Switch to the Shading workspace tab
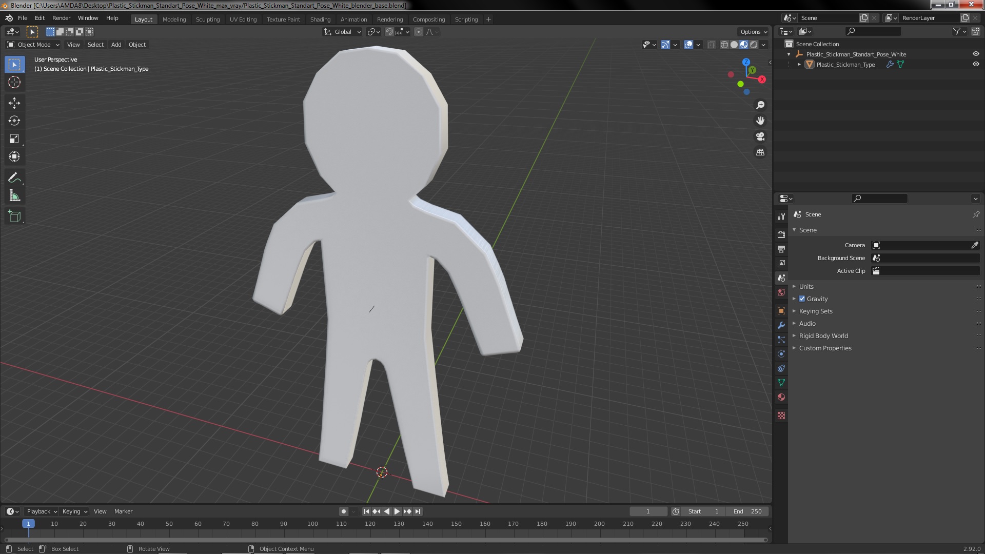985x554 pixels. (320, 19)
